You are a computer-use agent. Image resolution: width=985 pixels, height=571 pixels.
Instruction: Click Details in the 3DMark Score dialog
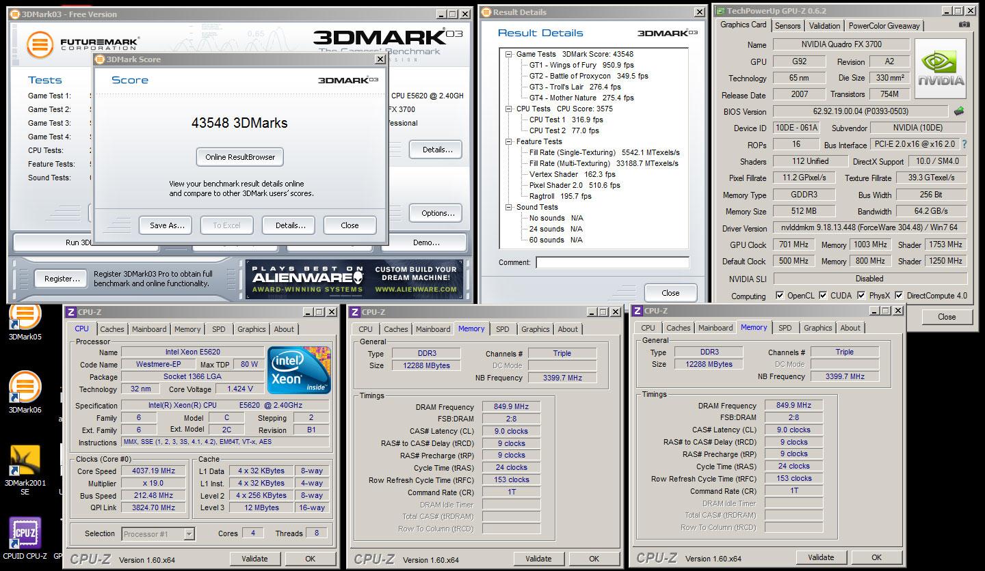pyautogui.click(x=290, y=225)
